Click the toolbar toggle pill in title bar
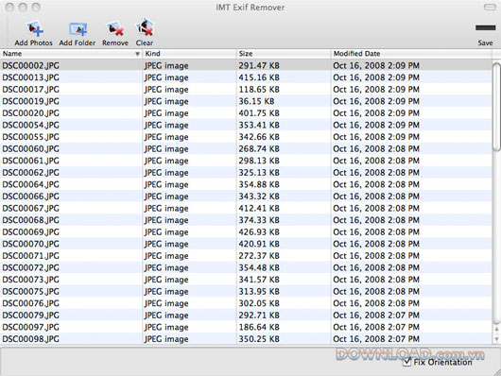The width and height of the screenshot is (501, 376). (490, 7)
